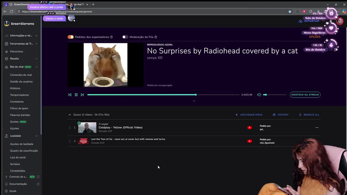
Task: Go back in browser history
Action: 5,11
